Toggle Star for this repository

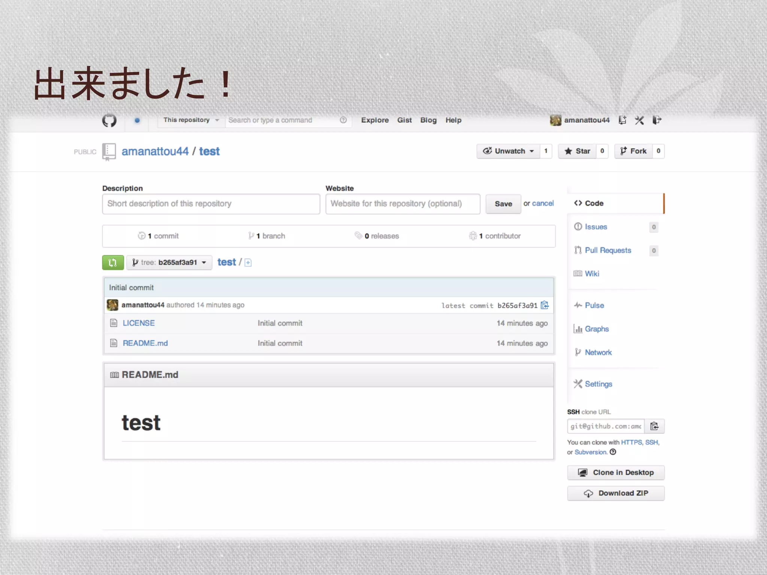(577, 151)
